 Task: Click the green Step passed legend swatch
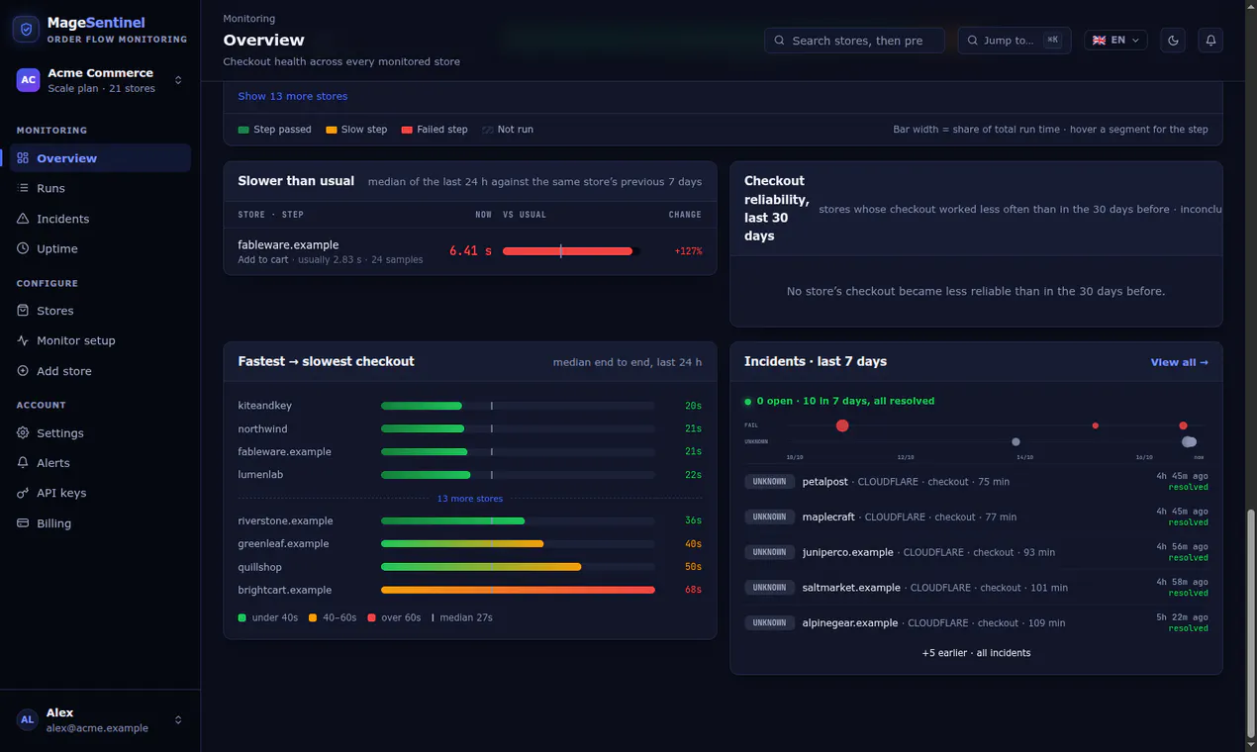[x=243, y=130]
